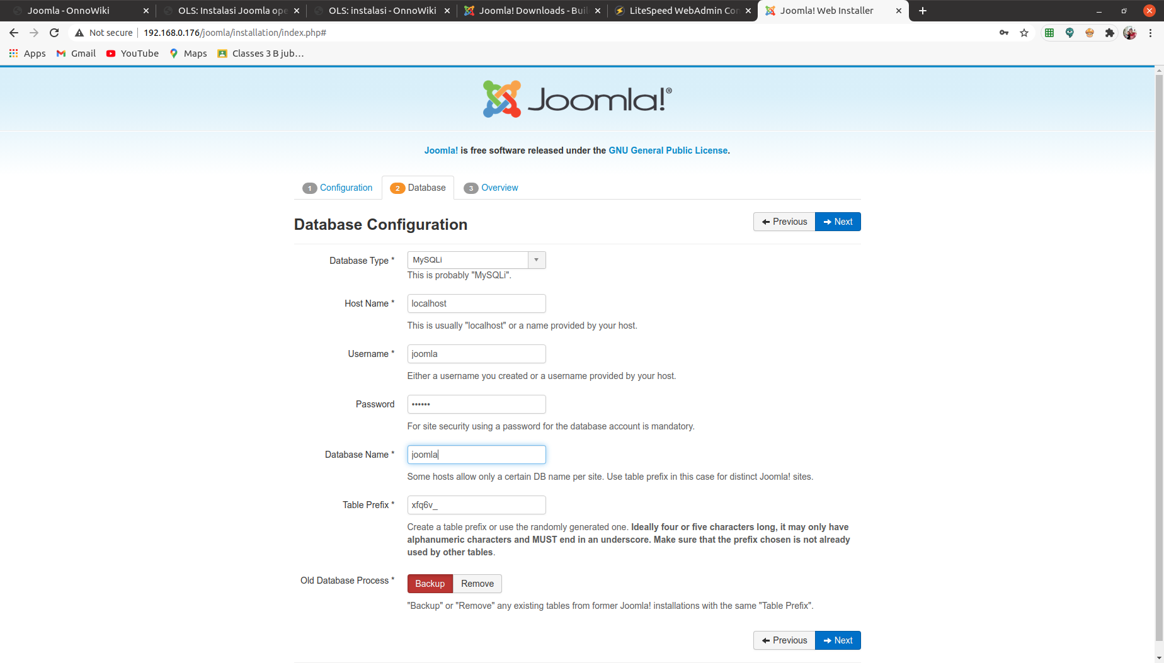
Task: Select Remove for Old Database Process
Action: 477,584
